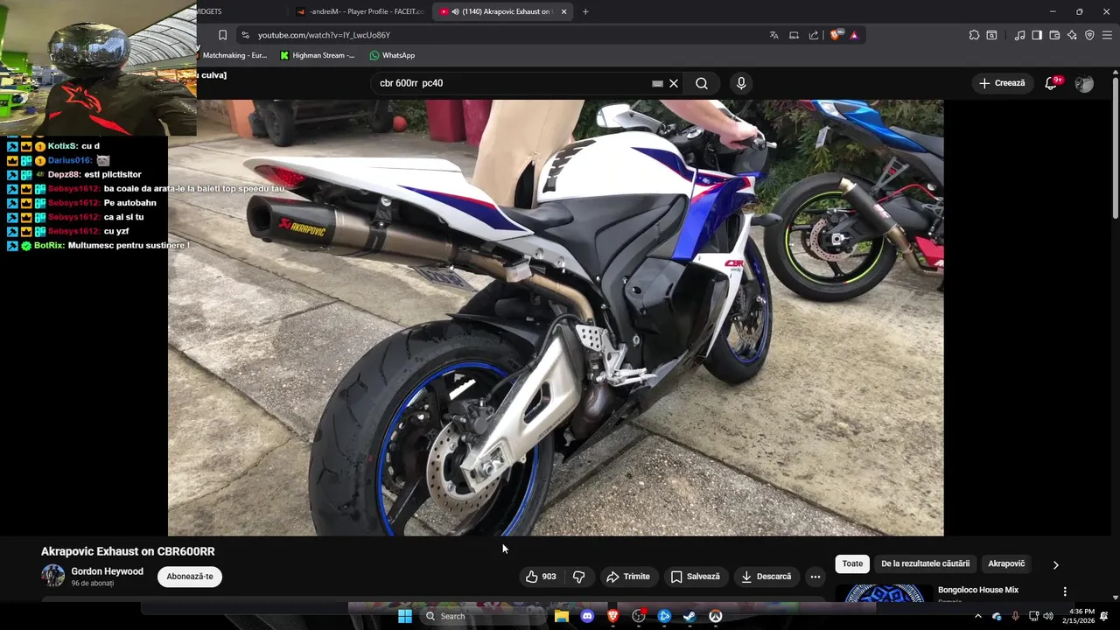Open the Windows Start menu
The height and width of the screenshot is (630, 1120).
click(404, 616)
